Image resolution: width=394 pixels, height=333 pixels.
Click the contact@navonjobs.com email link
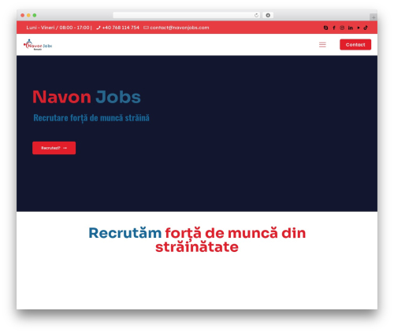pos(180,28)
